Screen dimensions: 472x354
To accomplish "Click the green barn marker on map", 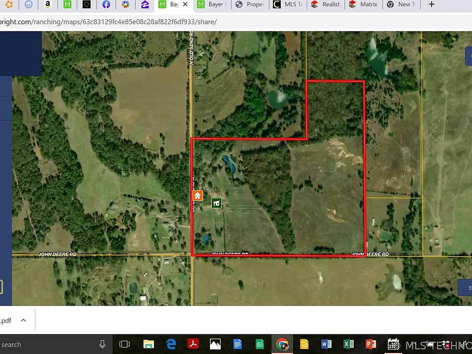I will pos(216,203).
